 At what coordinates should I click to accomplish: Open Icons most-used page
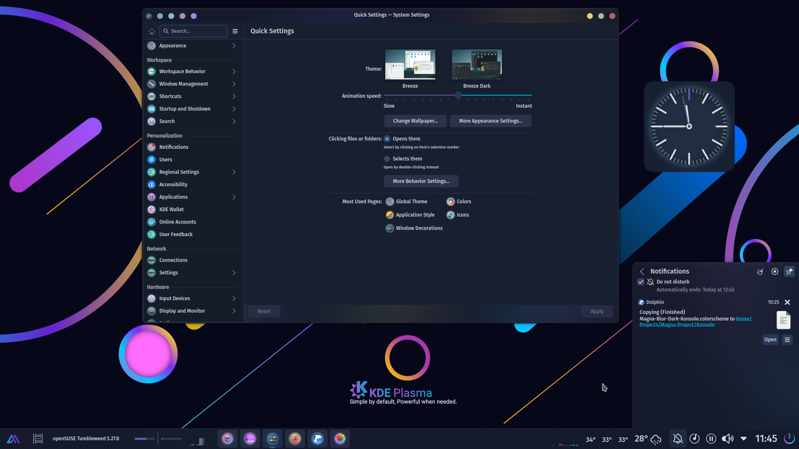[457, 215]
